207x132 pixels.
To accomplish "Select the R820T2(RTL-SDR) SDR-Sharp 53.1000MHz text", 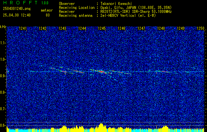I will pos(136,12).
